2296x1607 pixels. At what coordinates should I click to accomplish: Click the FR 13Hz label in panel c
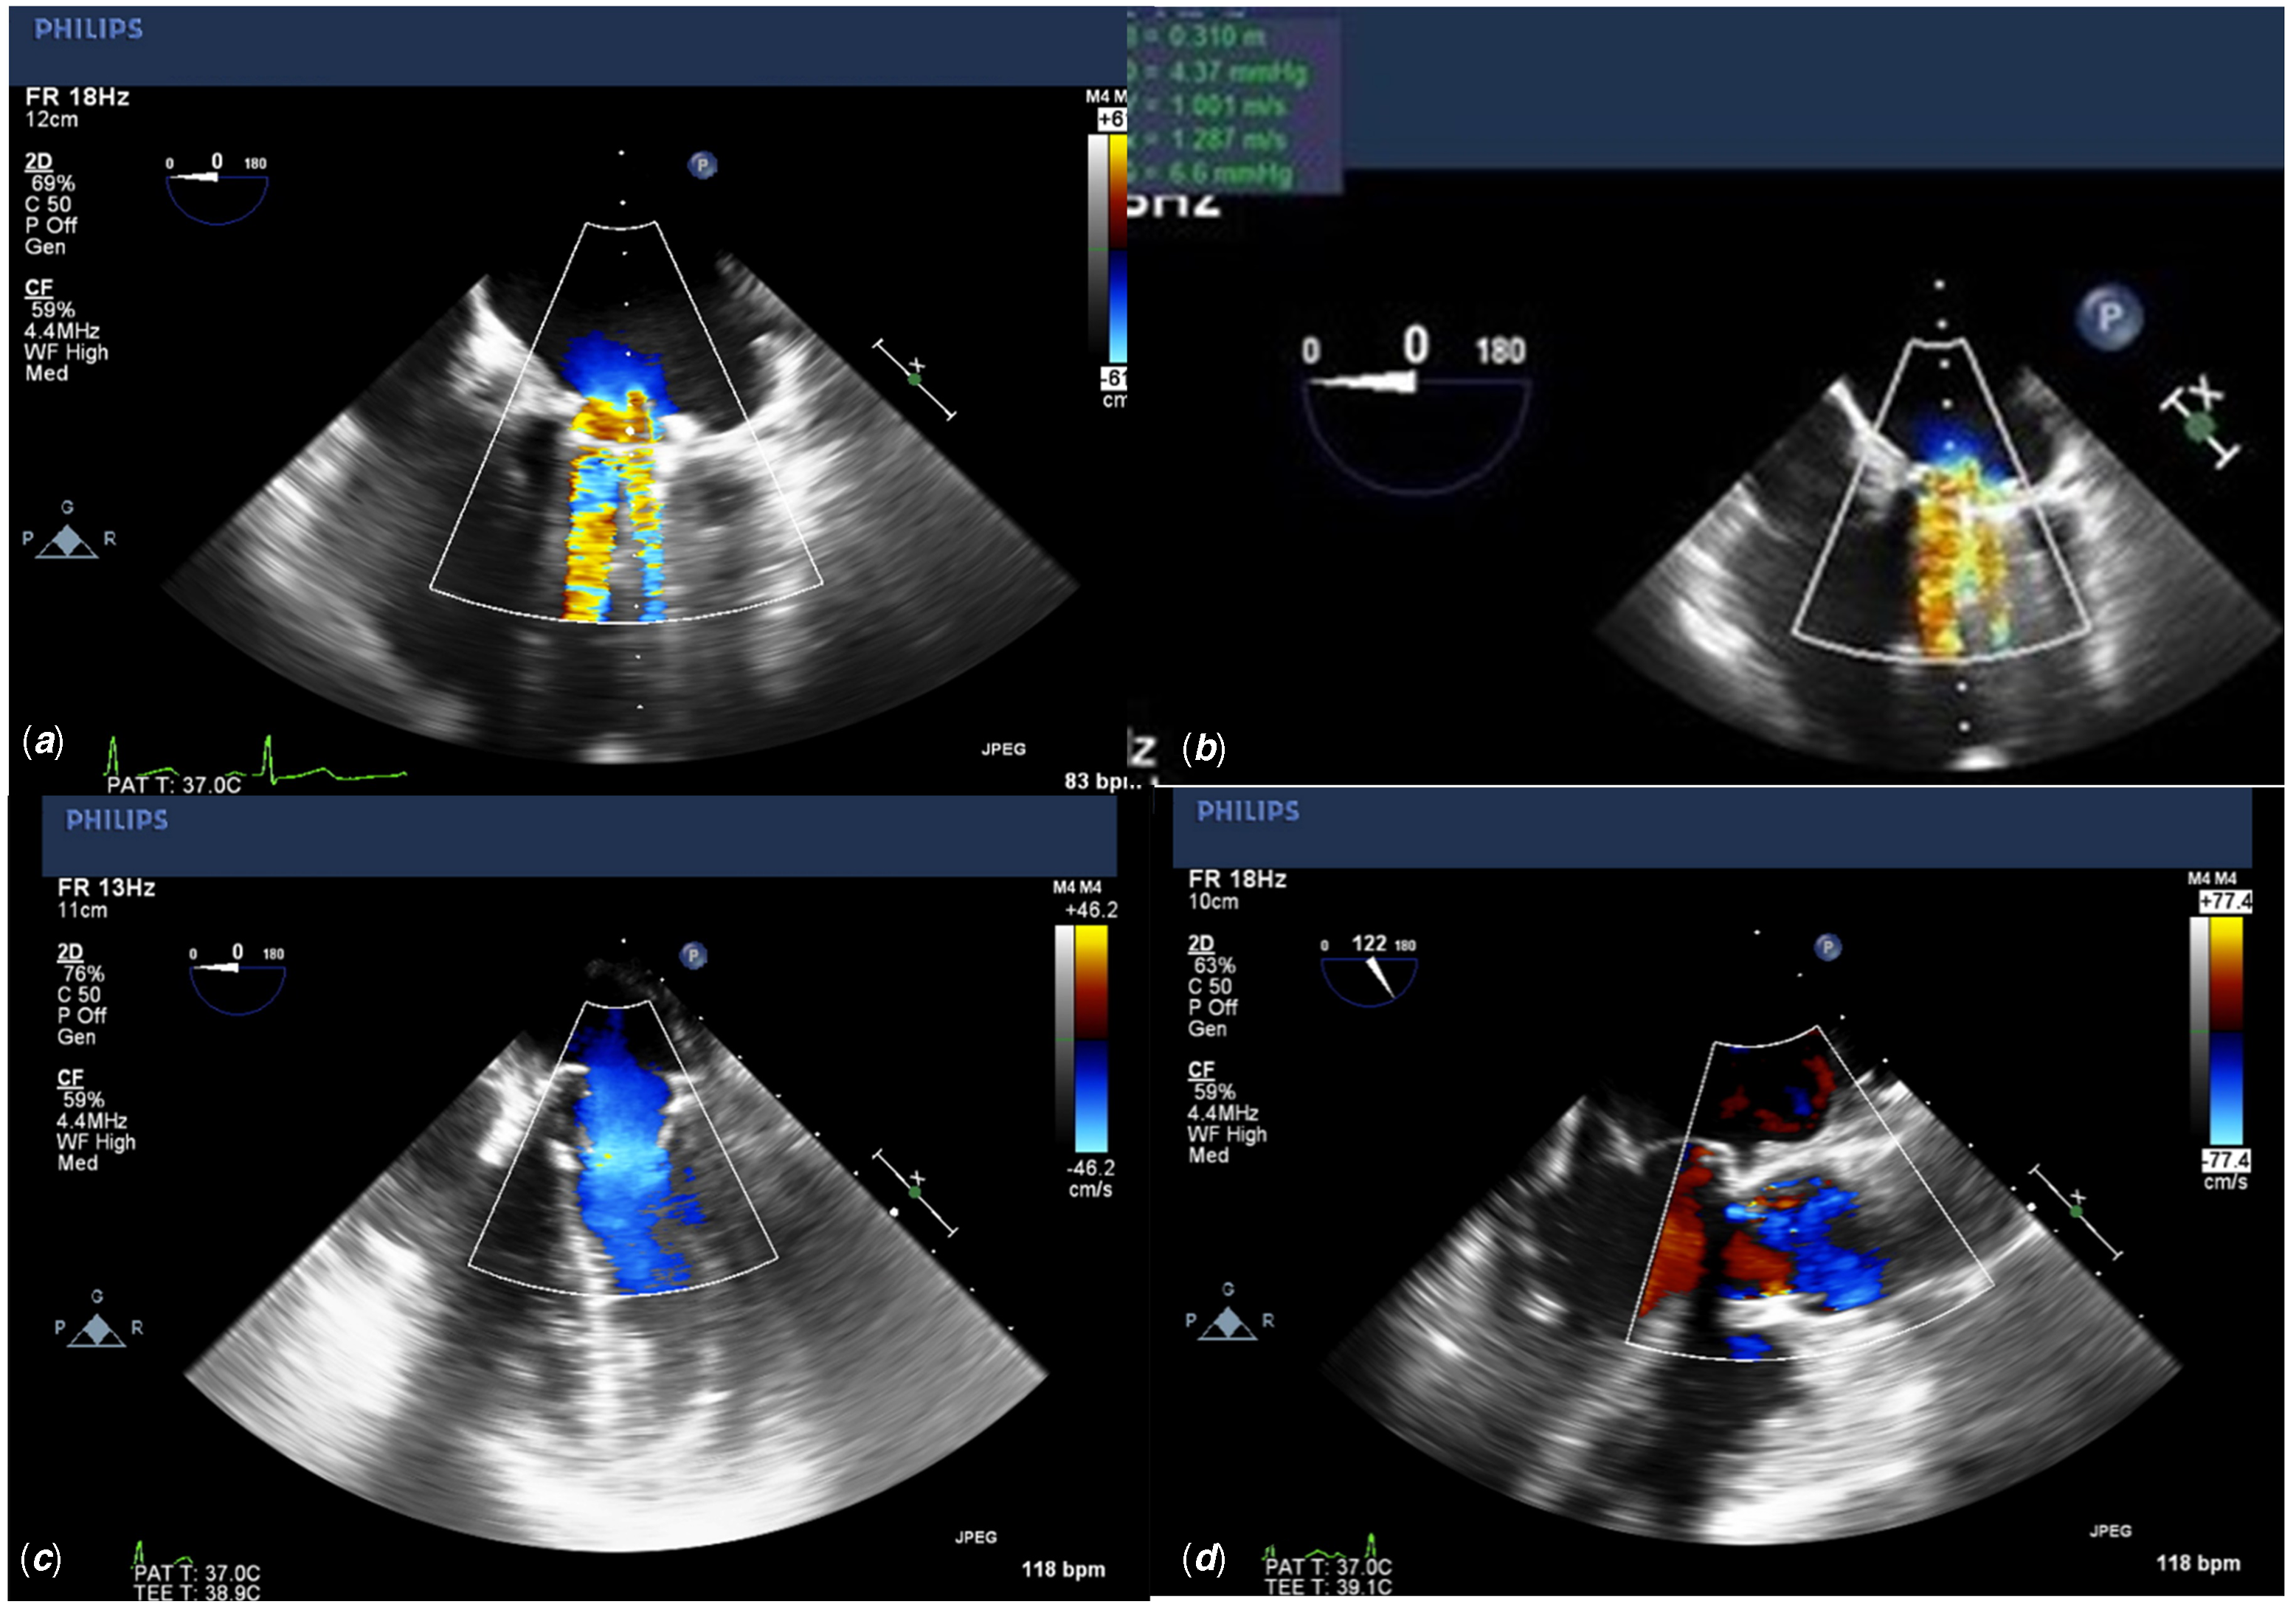pos(106,888)
